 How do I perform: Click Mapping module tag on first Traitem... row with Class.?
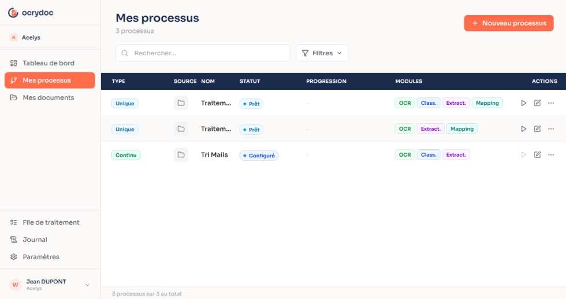(487, 103)
